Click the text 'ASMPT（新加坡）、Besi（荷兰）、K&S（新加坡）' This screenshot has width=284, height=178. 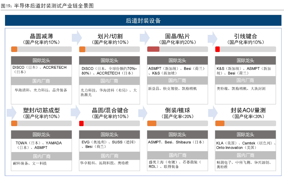[177, 71]
